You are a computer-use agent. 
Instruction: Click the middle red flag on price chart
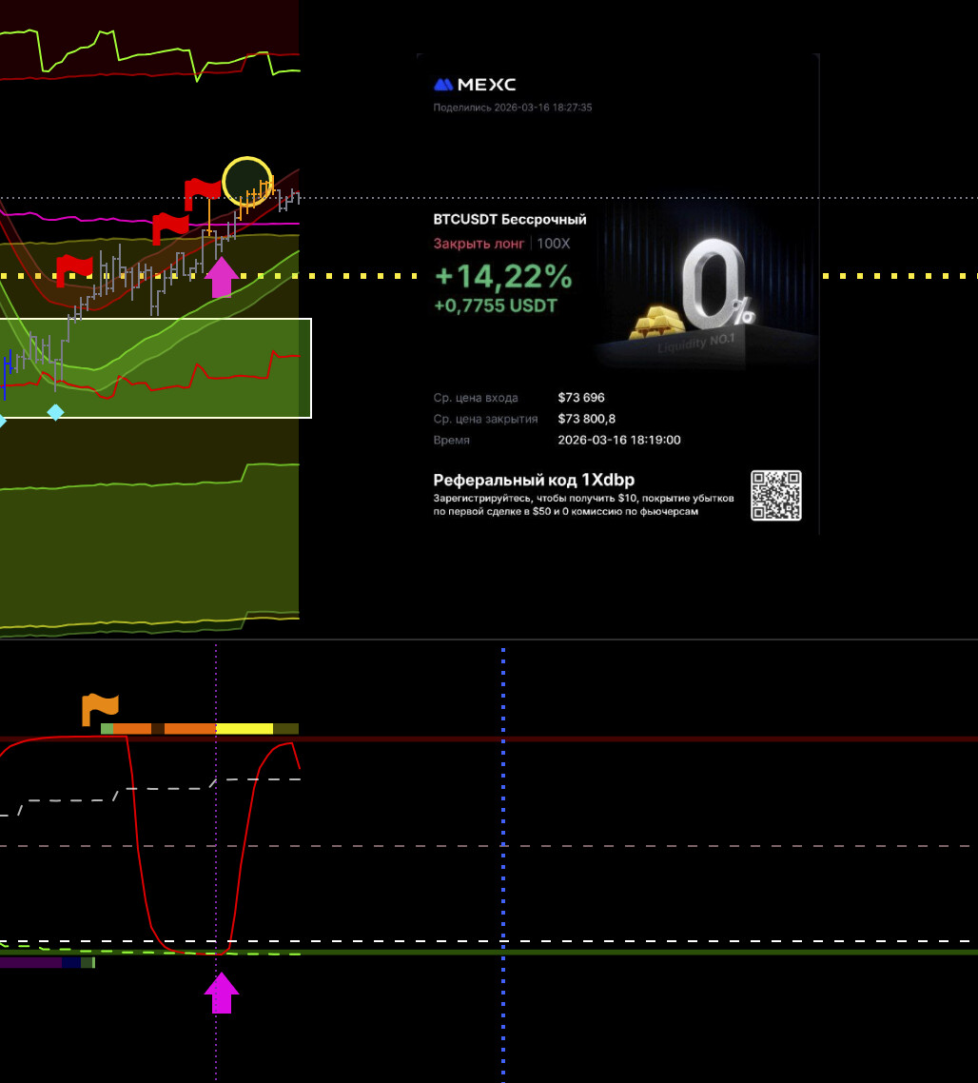[169, 226]
